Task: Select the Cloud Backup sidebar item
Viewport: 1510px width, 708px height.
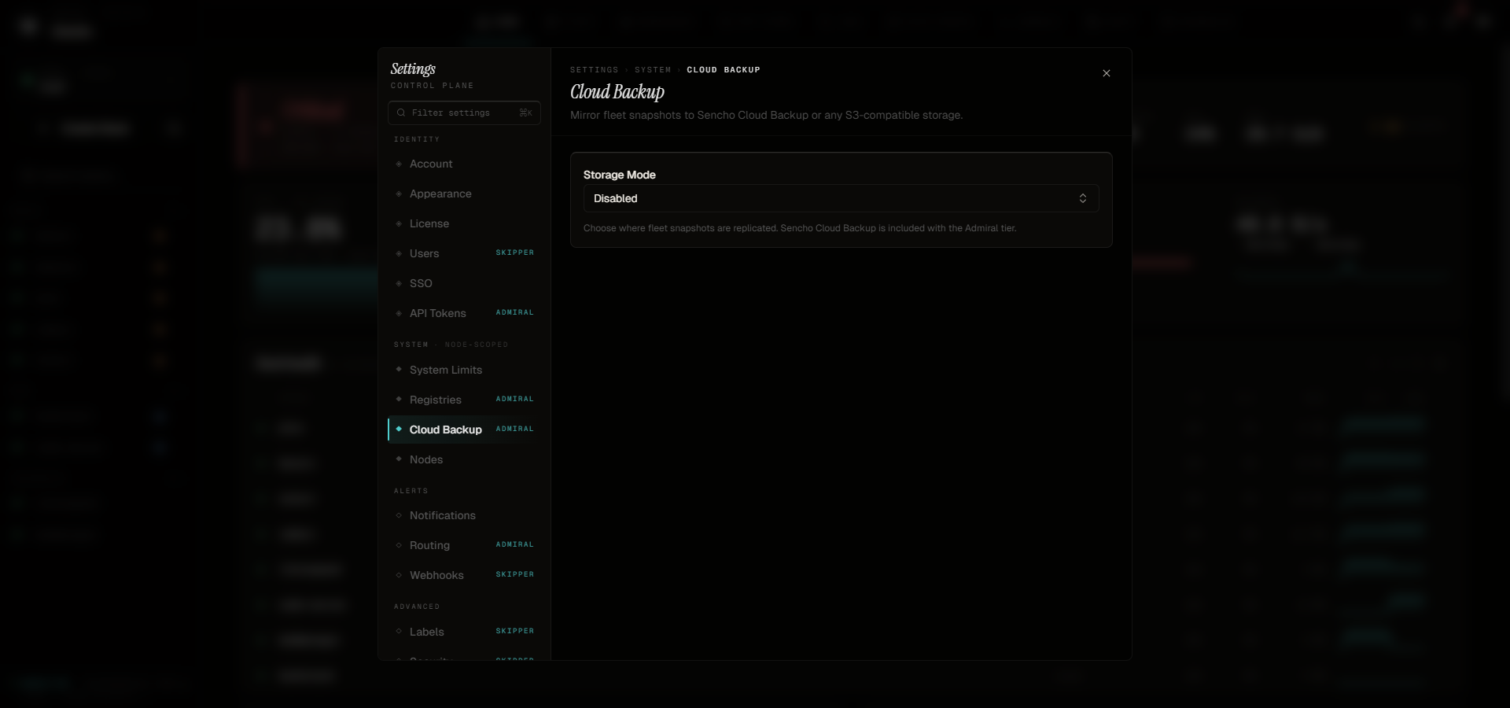Action: pyautogui.click(x=464, y=430)
